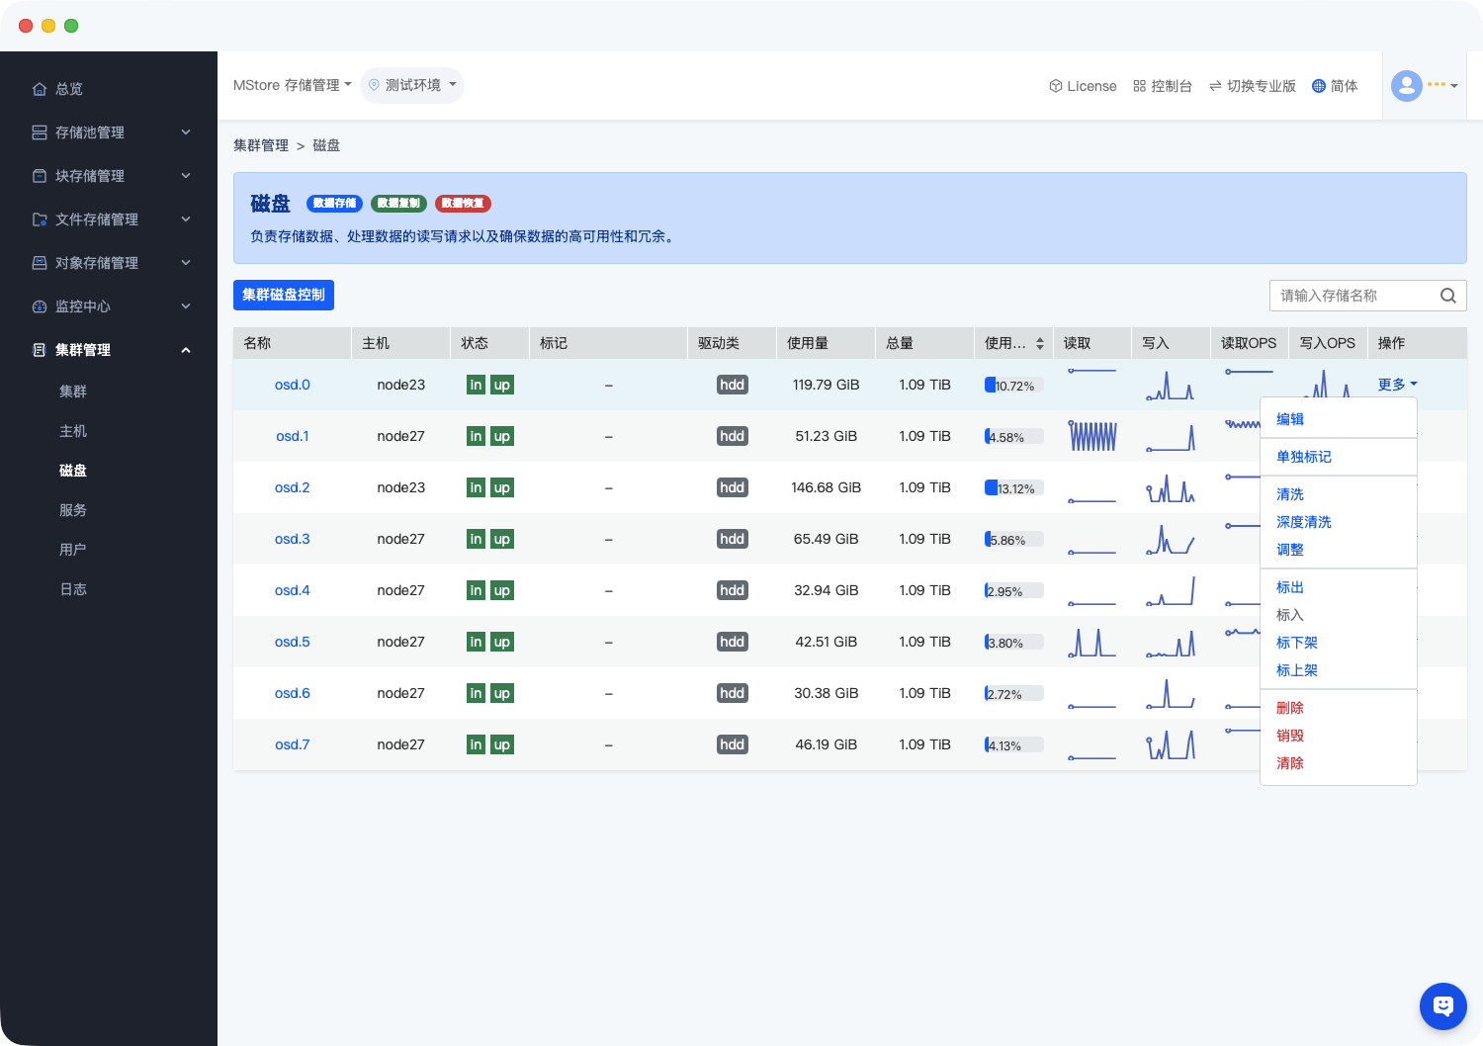Sort by the 使用 percentage column arrows
Screen dimensions: 1483x1046
[x=1039, y=343]
